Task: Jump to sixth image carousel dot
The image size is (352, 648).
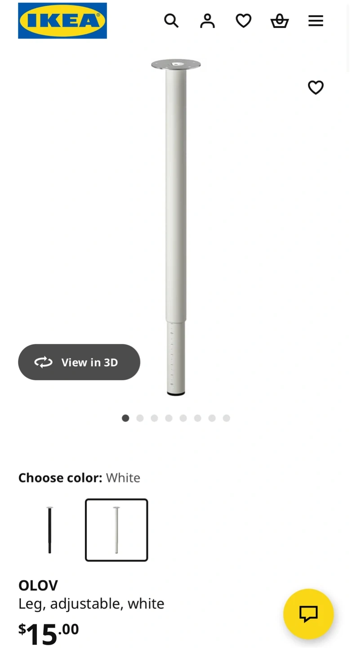Action: click(x=197, y=418)
